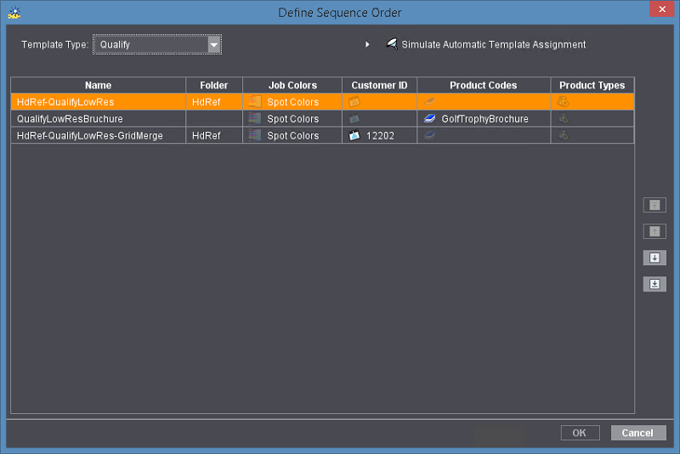Click the Customer ID column header
Viewport: 680px width, 454px height.
379,85
